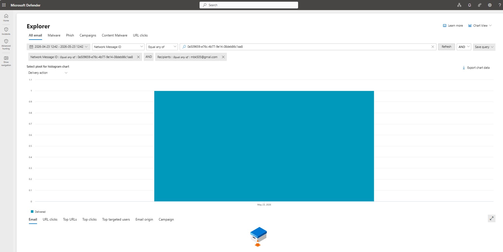Switch to the URL clicks top tab
Viewport: 503px width, 252px height.
[140, 35]
